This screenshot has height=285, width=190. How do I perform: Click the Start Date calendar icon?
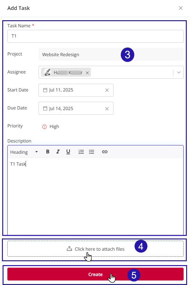point(45,90)
